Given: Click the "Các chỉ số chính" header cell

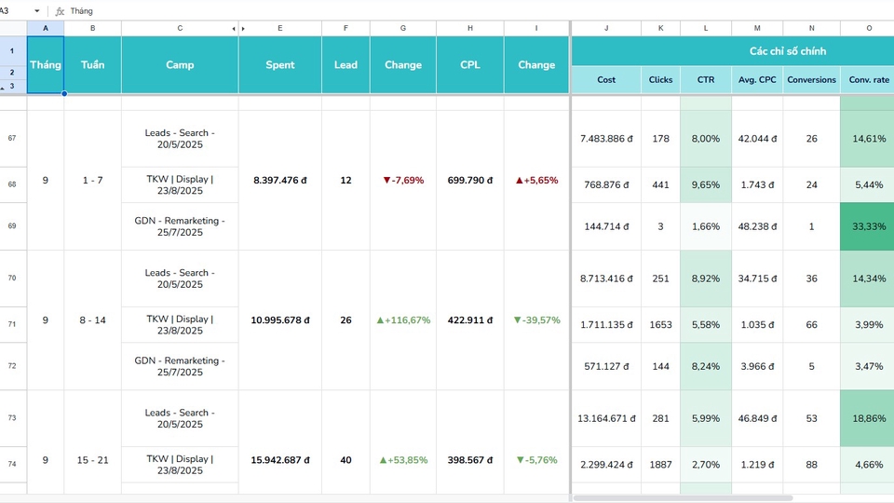Looking at the screenshot, I should coord(787,51).
